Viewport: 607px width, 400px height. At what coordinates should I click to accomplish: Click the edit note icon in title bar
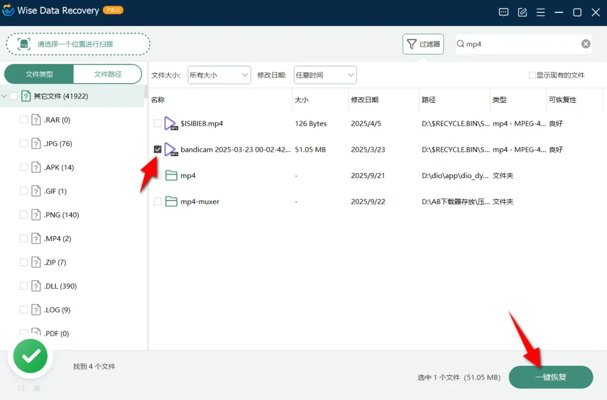point(522,12)
